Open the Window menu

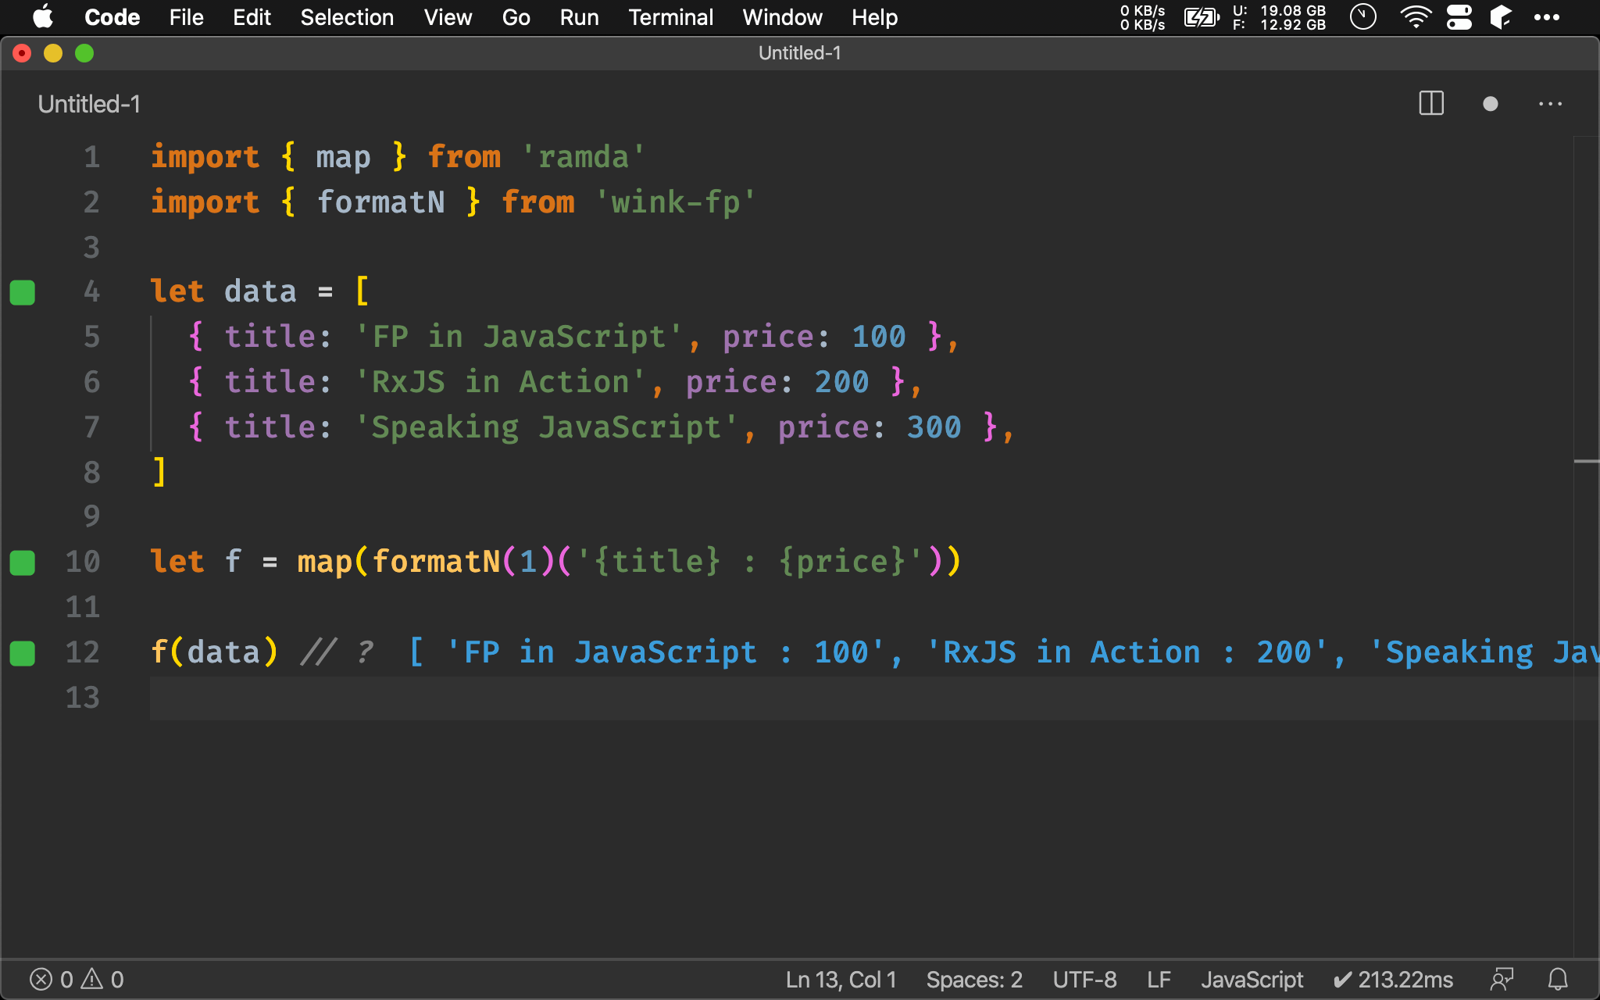(x=782, y=17)
